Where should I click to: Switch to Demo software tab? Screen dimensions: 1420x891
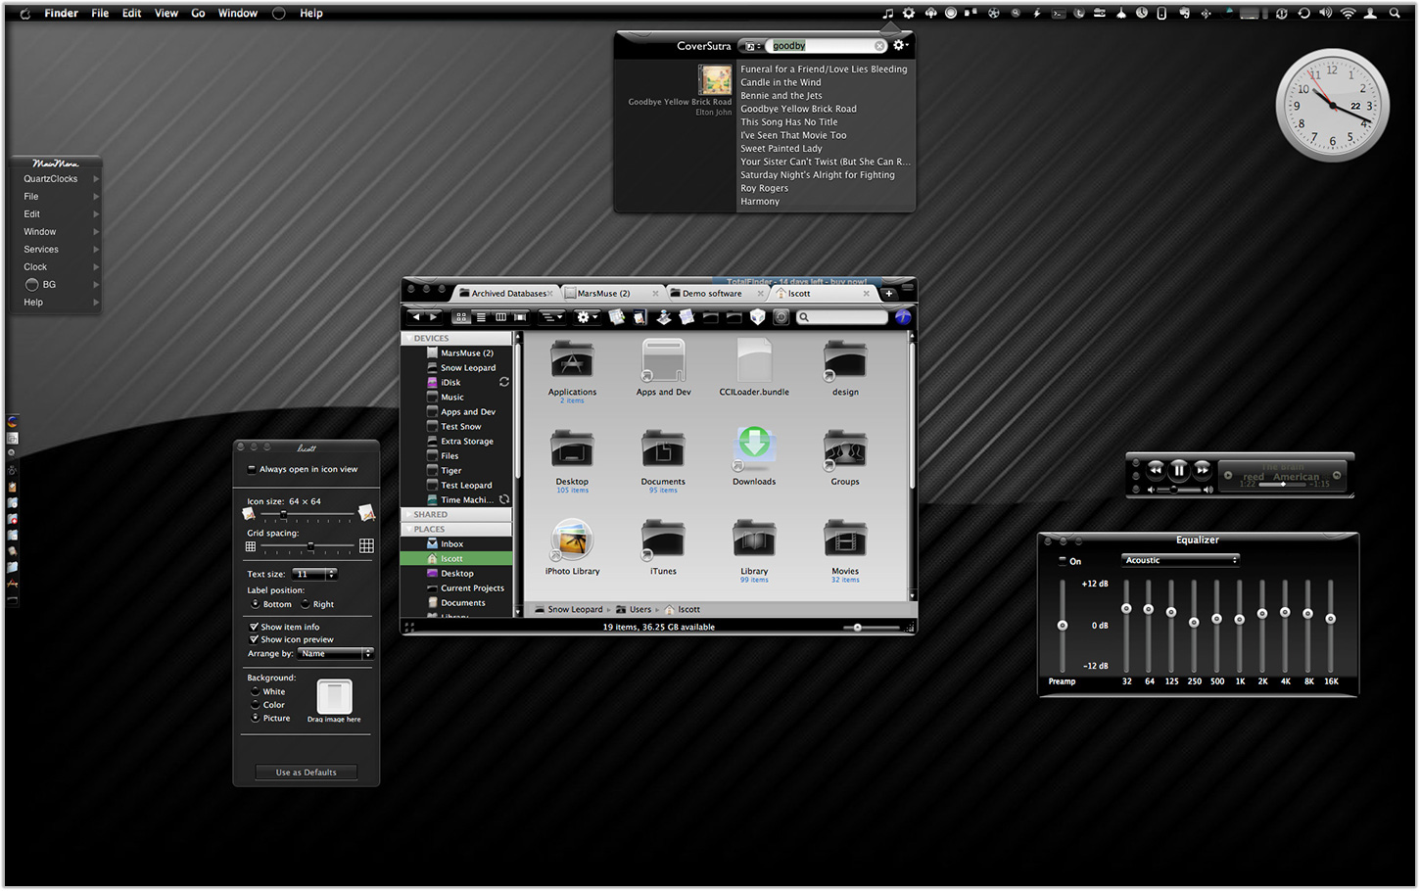(x=718, y=293)
